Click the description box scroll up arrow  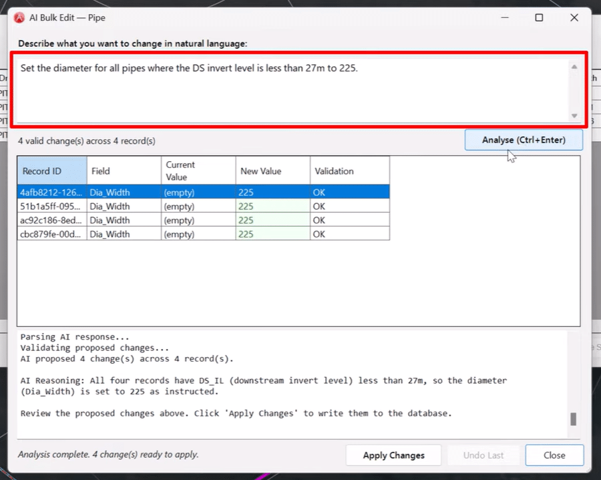pyautogui.click(x=574, y=67)
